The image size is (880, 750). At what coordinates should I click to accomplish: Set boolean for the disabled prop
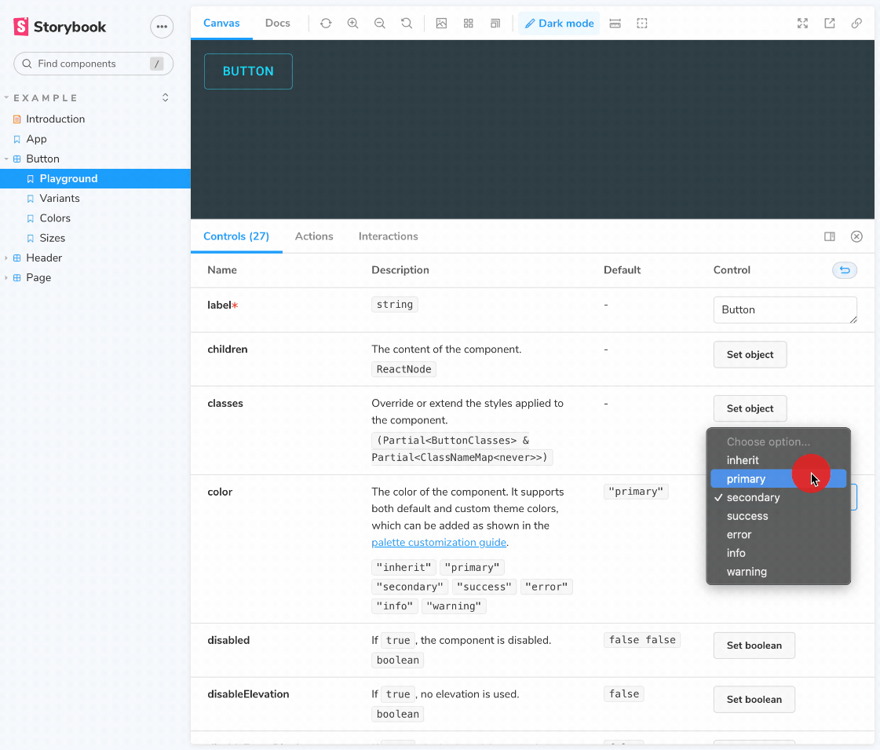(754, 646)
